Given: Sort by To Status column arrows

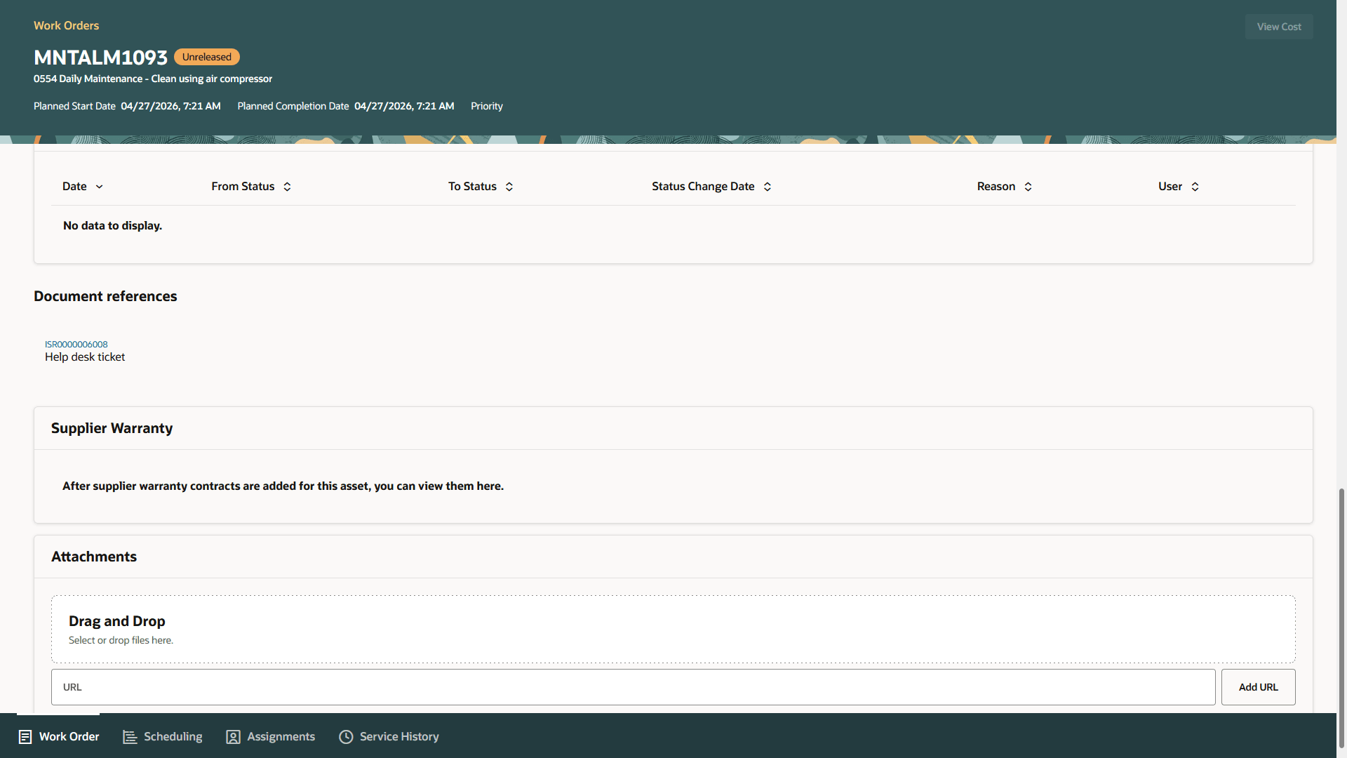Looking at the screenshot, I should tap(509, 187).
